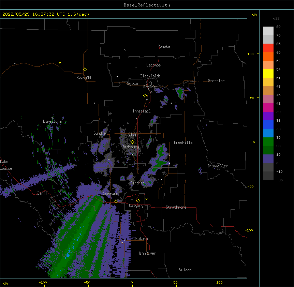This screenshot has width=294, height=287.
Task: Click the Calgary city label
Action: pyautogui.click(x=136, y=206)
